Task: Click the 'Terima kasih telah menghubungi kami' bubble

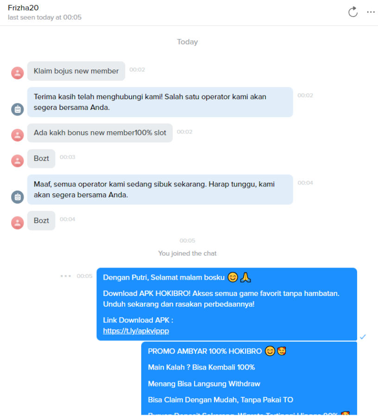Action: click(160, 102)
